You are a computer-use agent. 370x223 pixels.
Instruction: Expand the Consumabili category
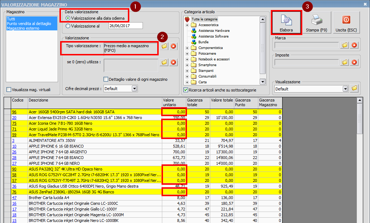coord(187,76)
